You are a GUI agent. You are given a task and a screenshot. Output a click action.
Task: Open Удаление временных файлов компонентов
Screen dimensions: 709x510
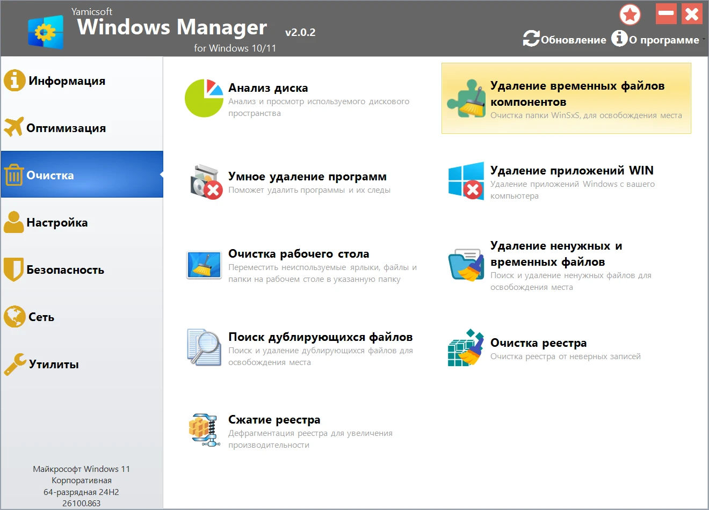pyautogui.click(x=566, y=98)
